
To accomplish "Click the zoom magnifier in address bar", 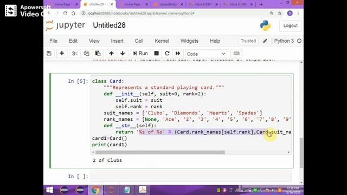I will pos(271,13).
